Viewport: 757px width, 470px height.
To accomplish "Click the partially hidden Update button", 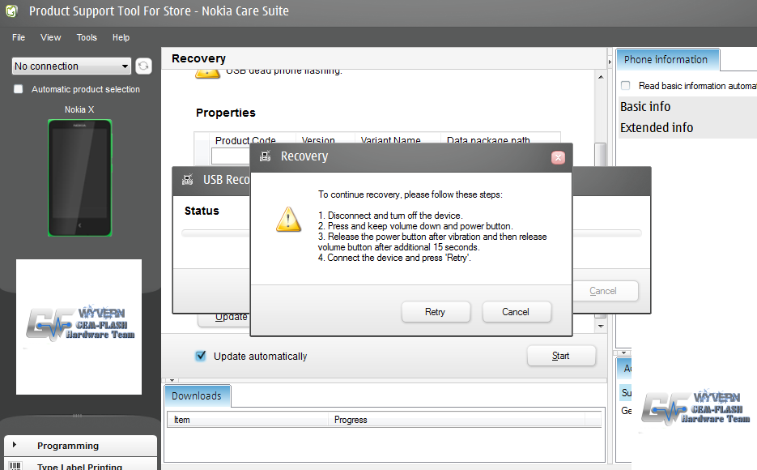I will 224,319.
